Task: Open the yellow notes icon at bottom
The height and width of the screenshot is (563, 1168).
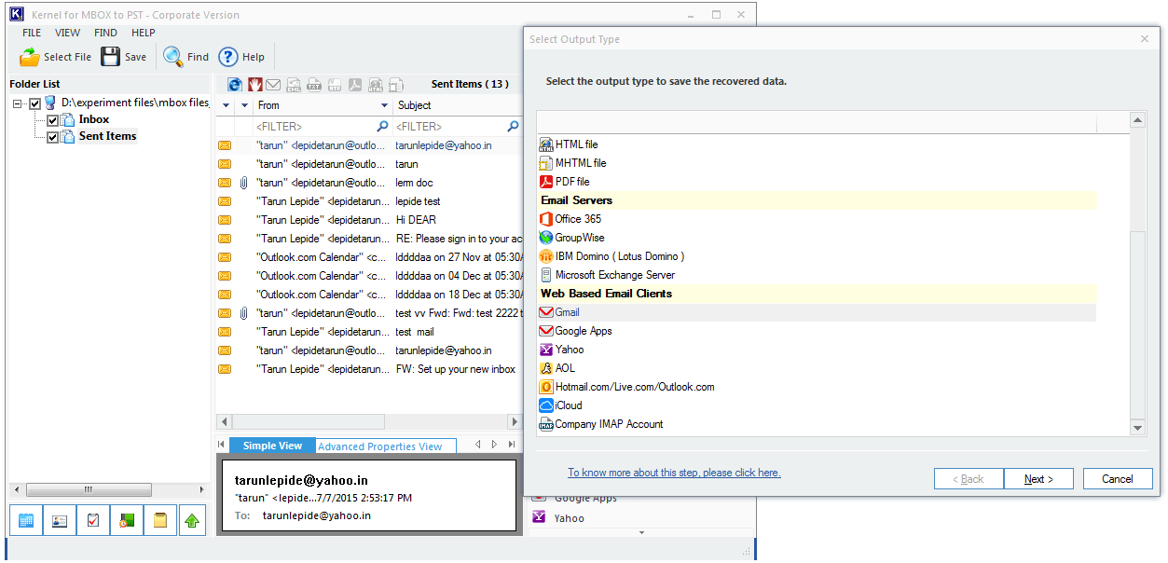Action: [x=159, y=520]
